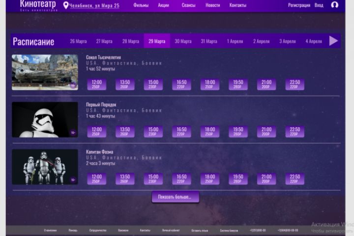Screen dimensions: 354x236
Task: Open the Челябинск, ул Мира 25 address link
Action: 94,5
